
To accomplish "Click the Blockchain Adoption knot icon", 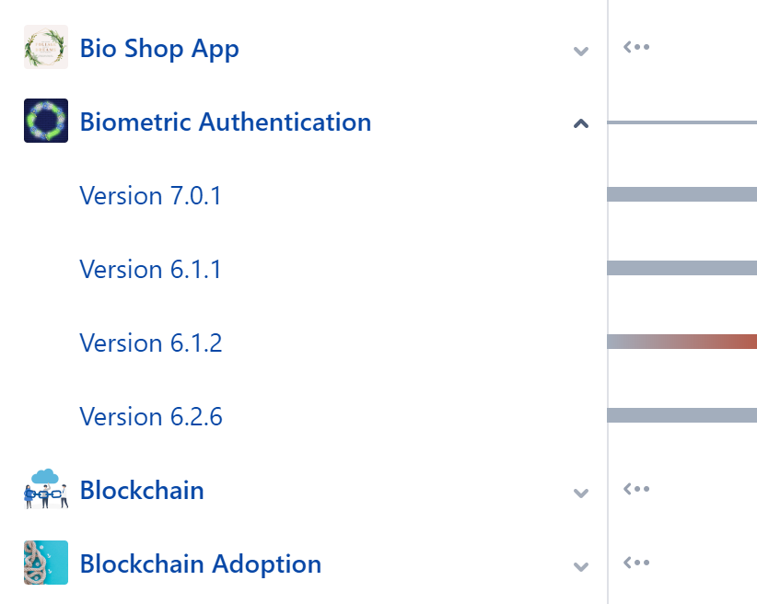I will (x=46, y=563).
